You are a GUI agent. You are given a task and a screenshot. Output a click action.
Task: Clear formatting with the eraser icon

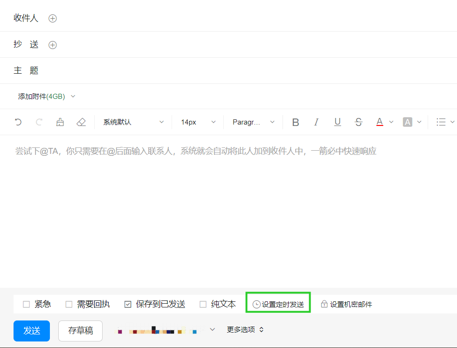[x=81, y=122]
